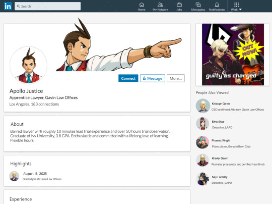Open Kay Faraday's profile name link

pyautogui.click(x=220, y=177)
